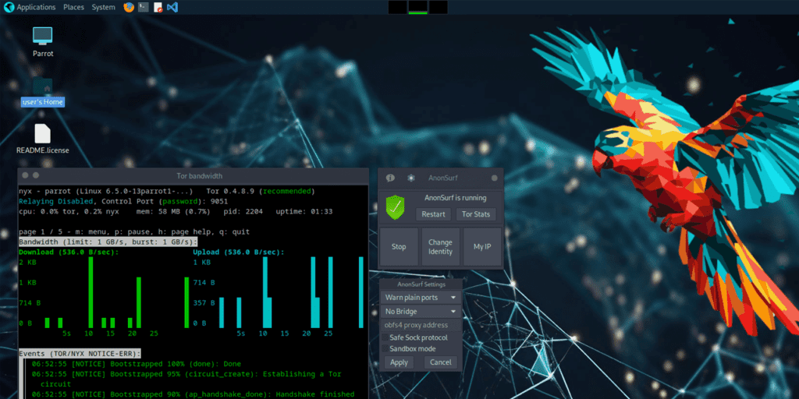Click the "page 1 / 5 - m: menu" help line
This screenshot has height=399, width=799.
click(x=134, y=231)
